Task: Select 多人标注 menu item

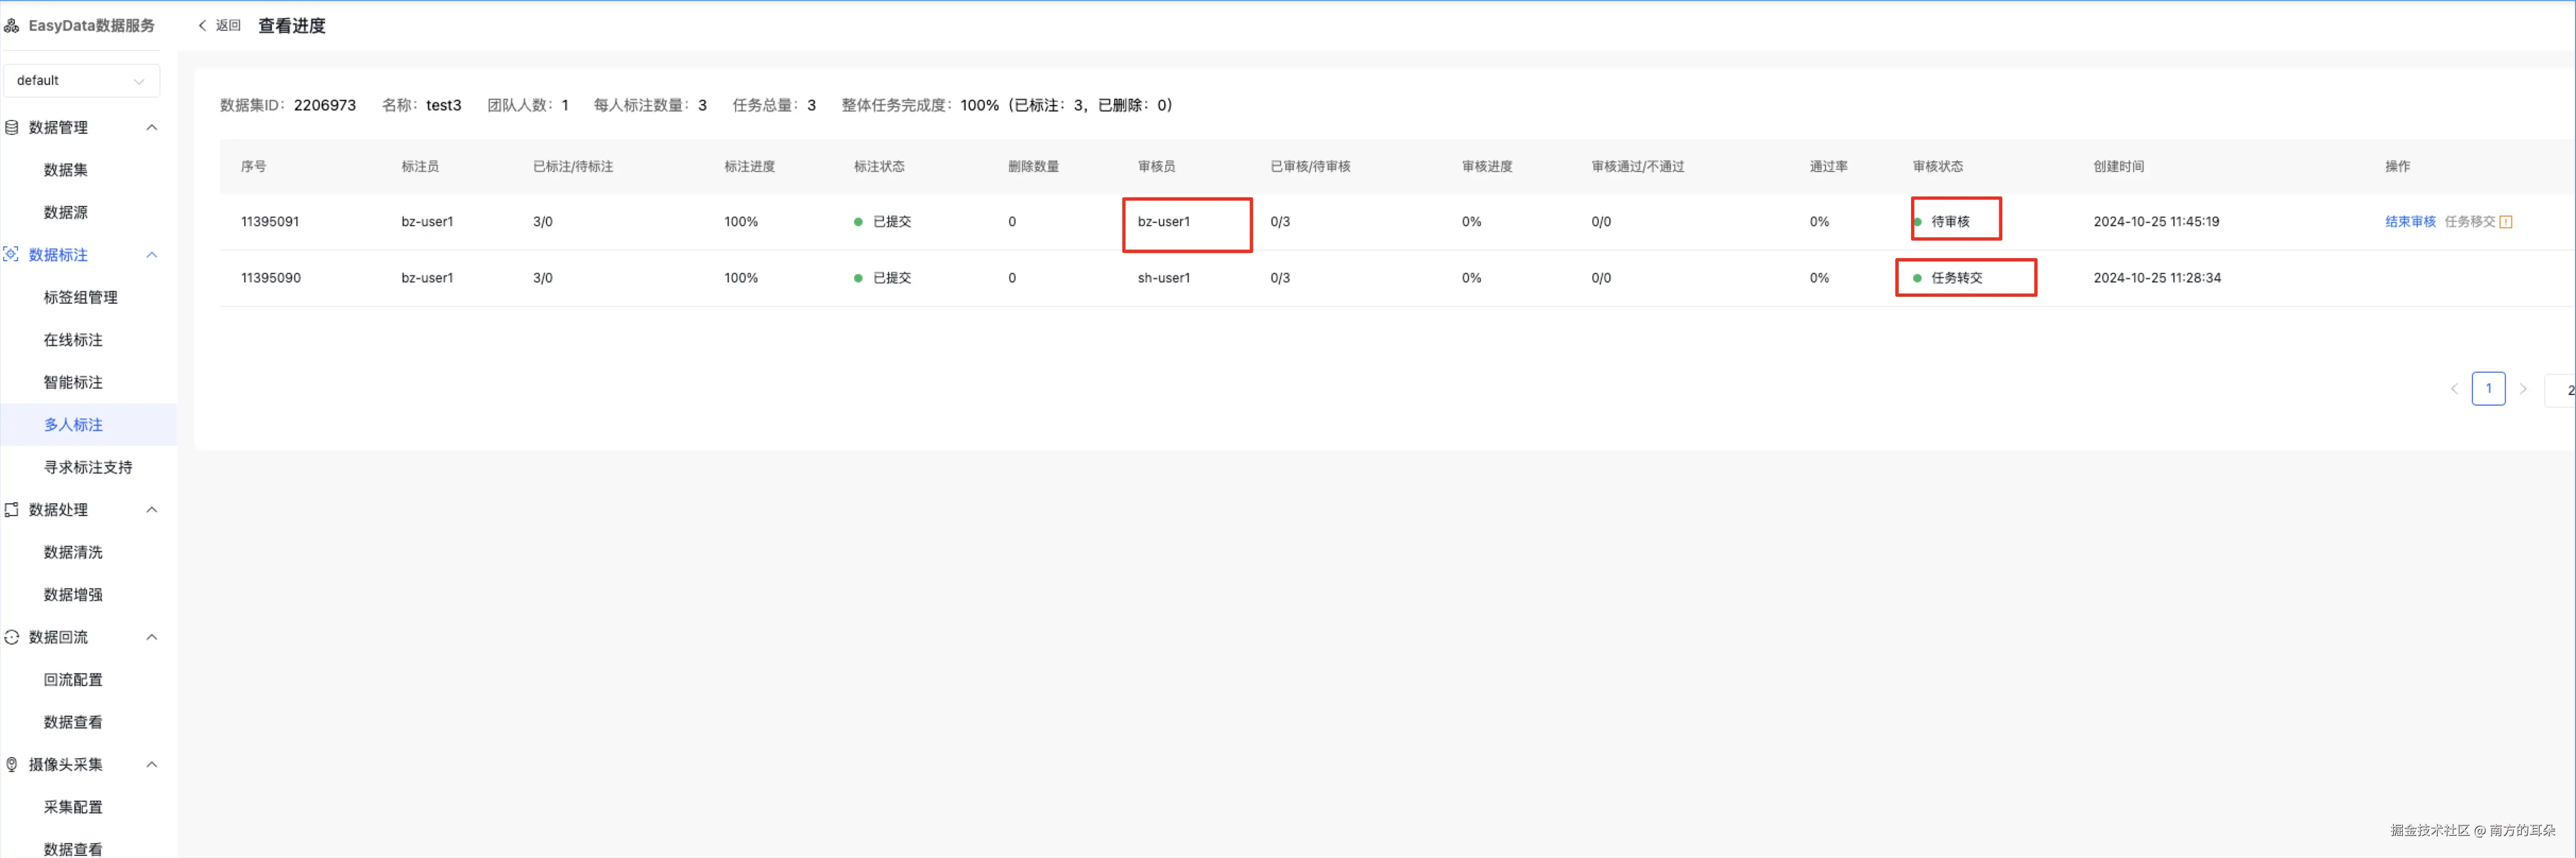Action: (73, 425)
